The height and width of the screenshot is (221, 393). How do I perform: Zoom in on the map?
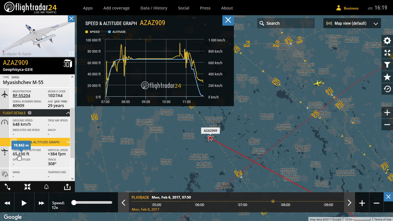pos(387,113)
